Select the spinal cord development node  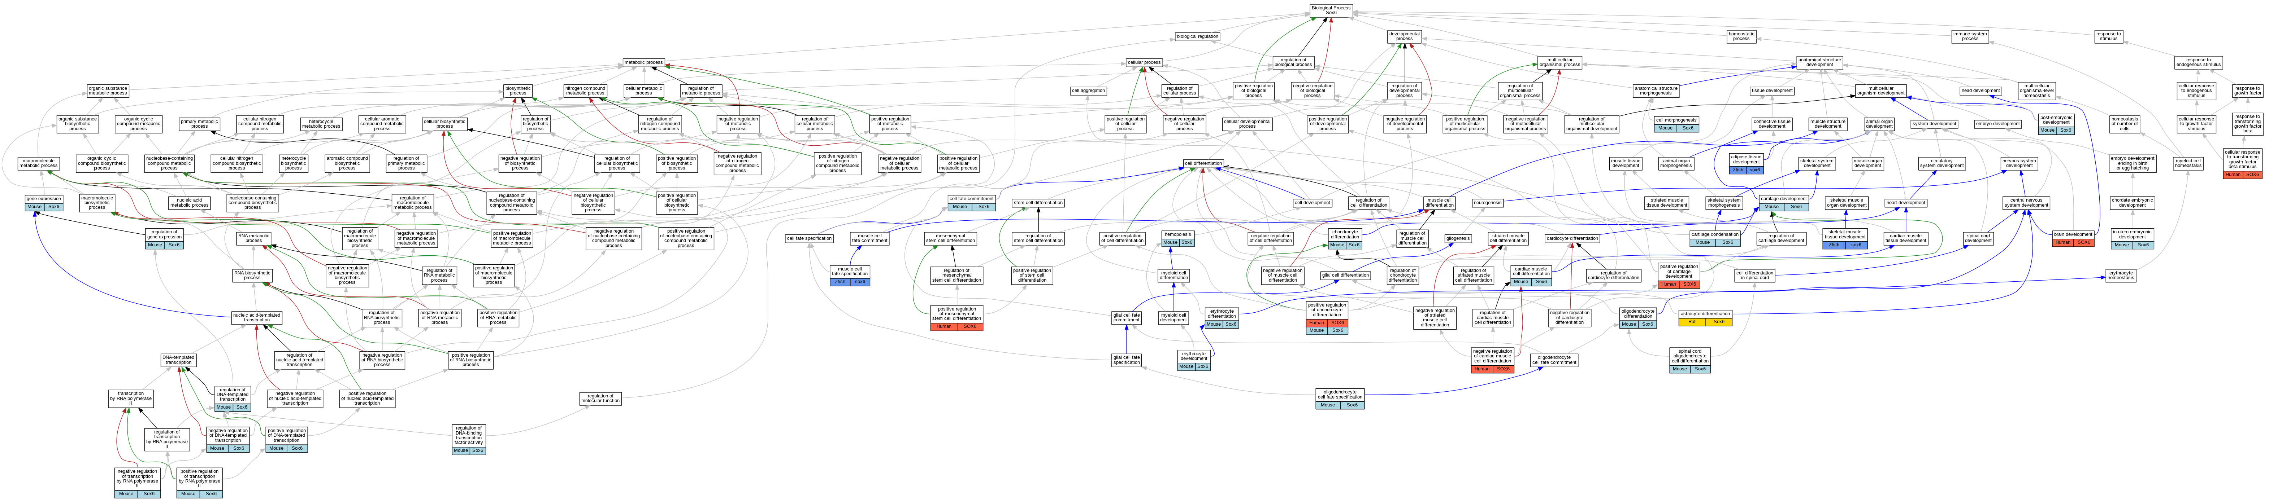click(x=1978, y=238)
